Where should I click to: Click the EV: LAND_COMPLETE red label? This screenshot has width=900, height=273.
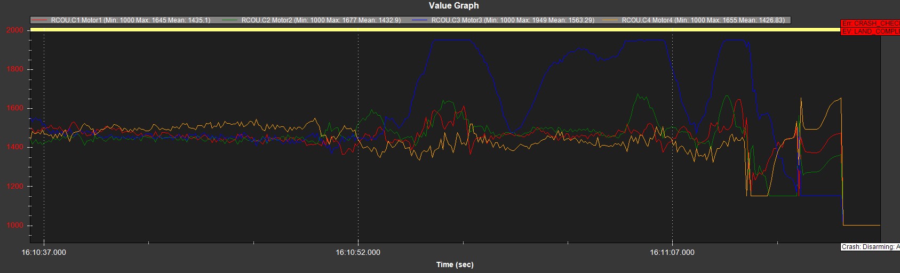click(870, 31)
